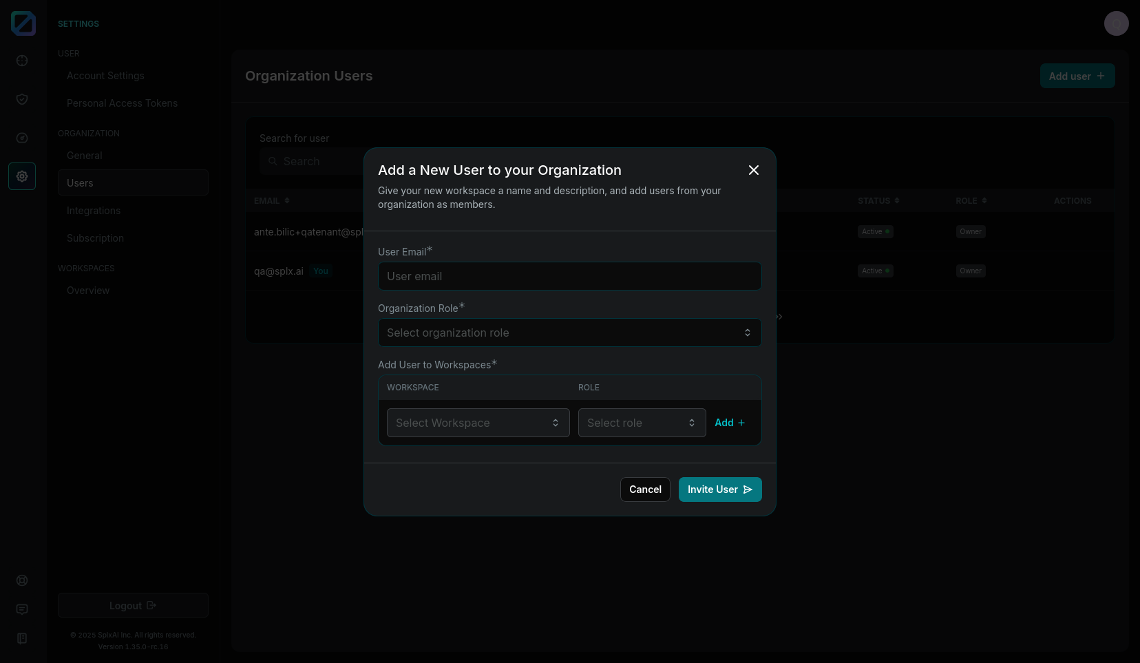Open the user avatar at top right
Image resolution: width=1140 pixels, height=663 pixels.
coord(1116,23)
